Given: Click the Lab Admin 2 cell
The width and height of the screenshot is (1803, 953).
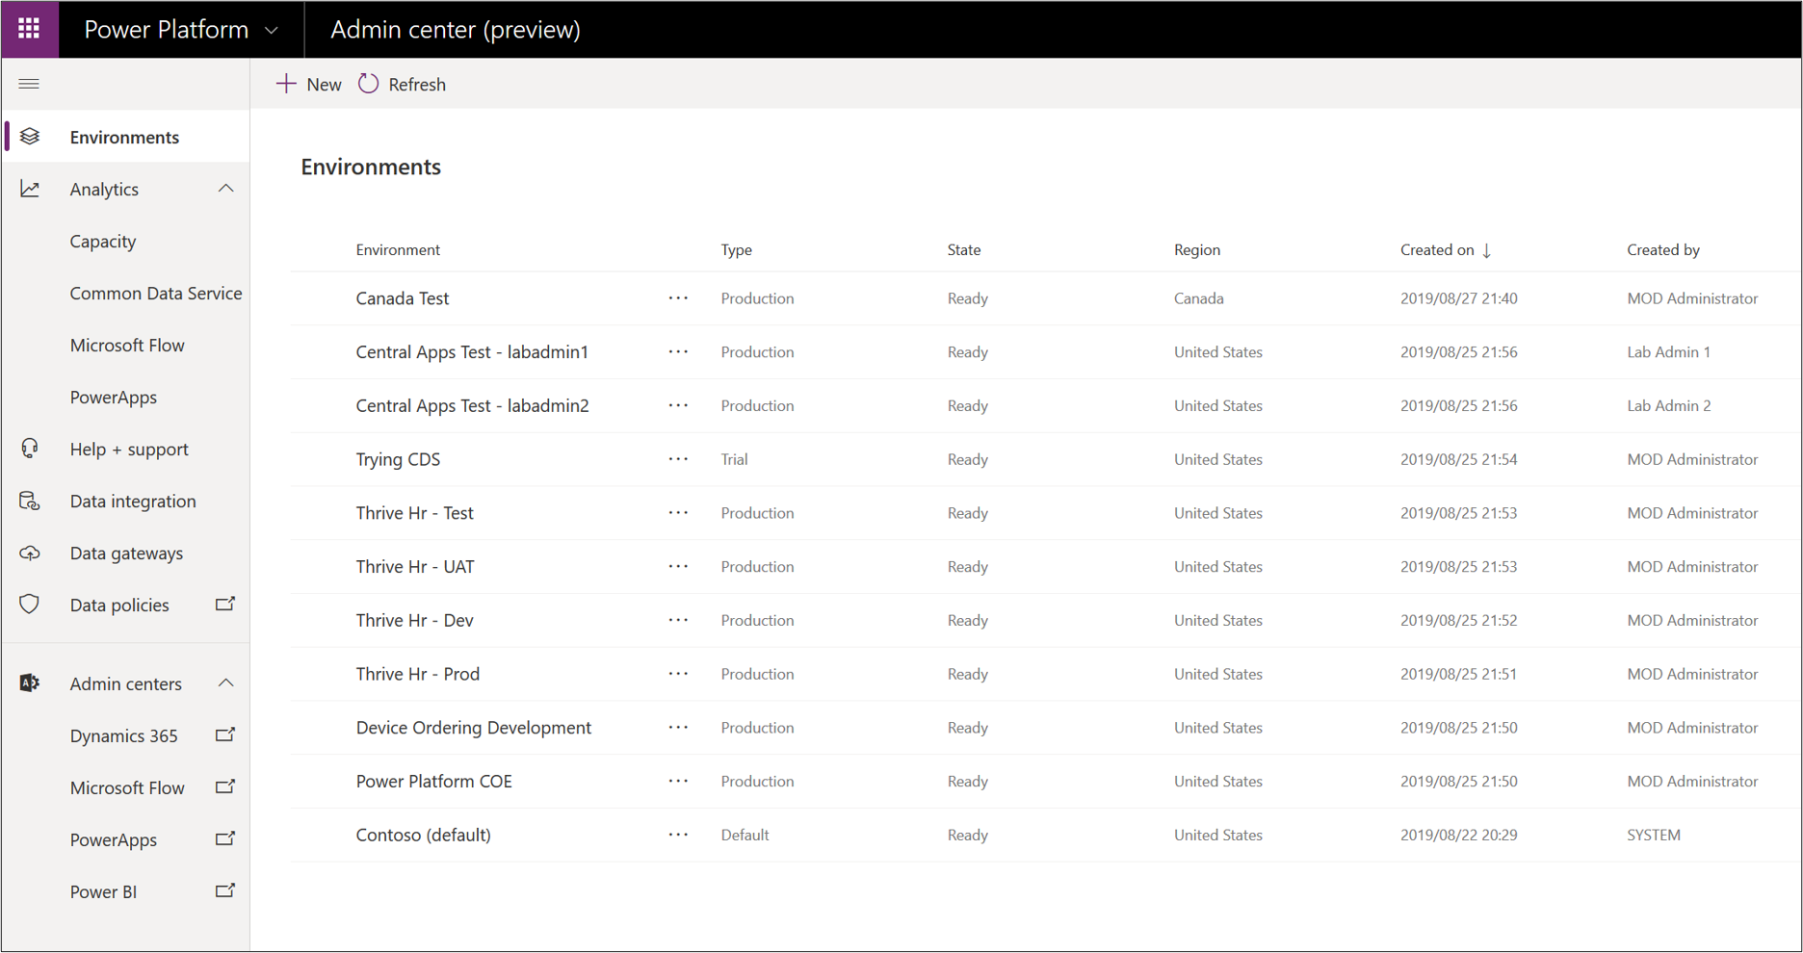Looking at the screenshot, I should click(x=1669, y=406).
